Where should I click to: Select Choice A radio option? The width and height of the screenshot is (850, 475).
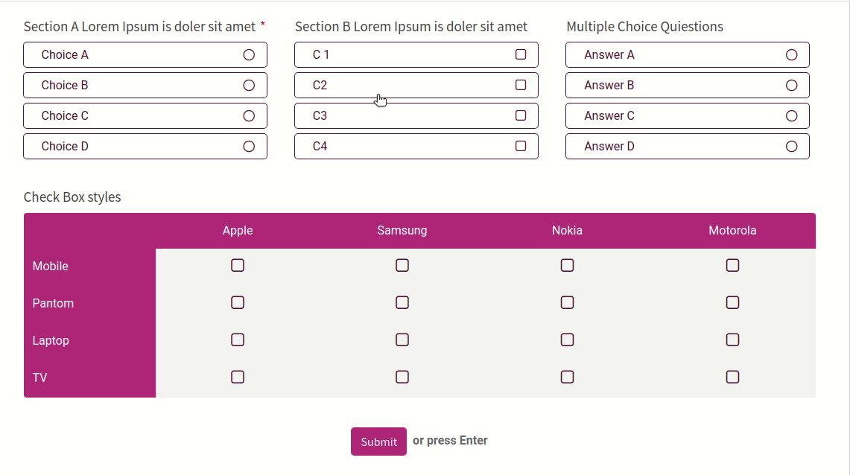[x=249, y=55]
